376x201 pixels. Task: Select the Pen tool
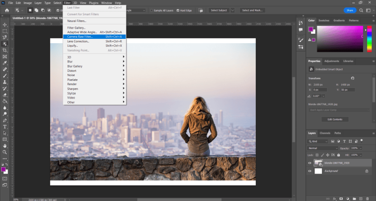click(5, 120)
